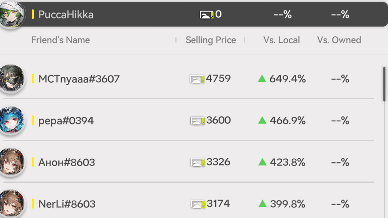Sort by the Friend's Name column header
This screenshot has width=388, height=218.
(60, 40)
